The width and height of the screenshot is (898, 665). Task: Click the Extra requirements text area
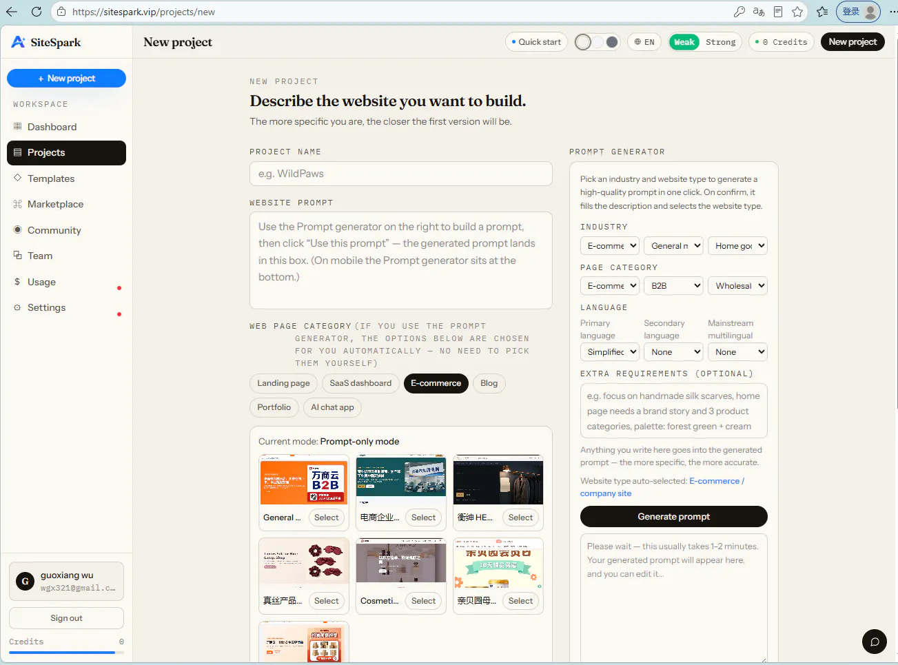coord(674,411)
